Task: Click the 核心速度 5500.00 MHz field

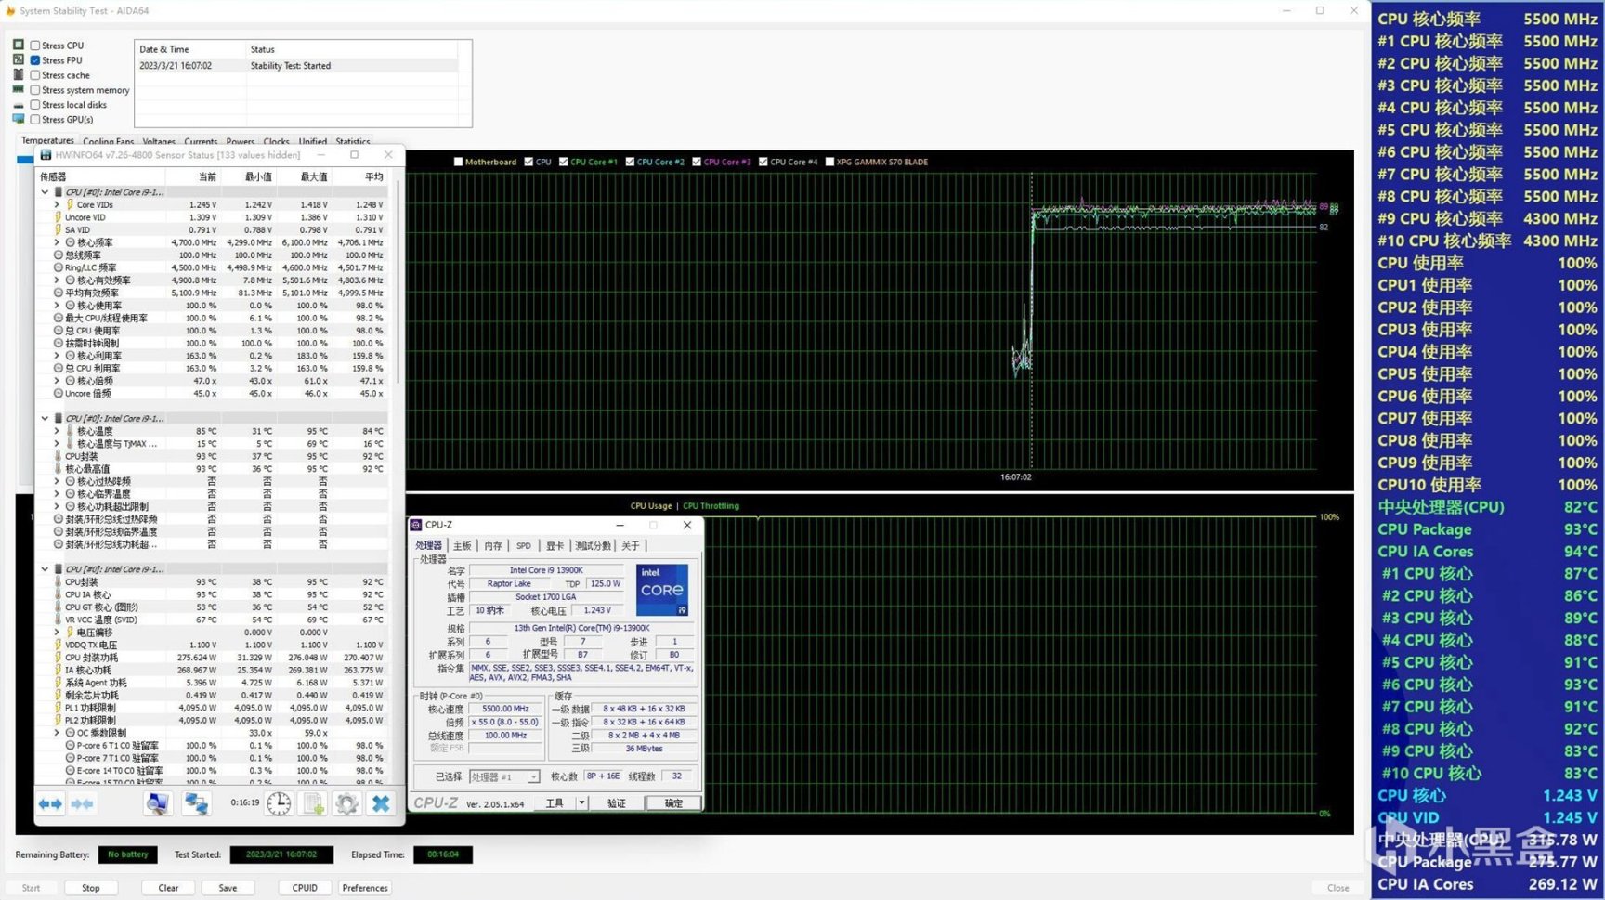Action: [x=505, y=709]
